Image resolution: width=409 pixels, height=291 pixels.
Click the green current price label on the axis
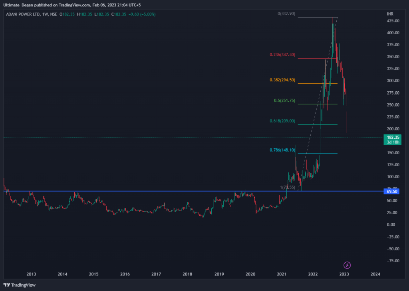tap(393, 140)
